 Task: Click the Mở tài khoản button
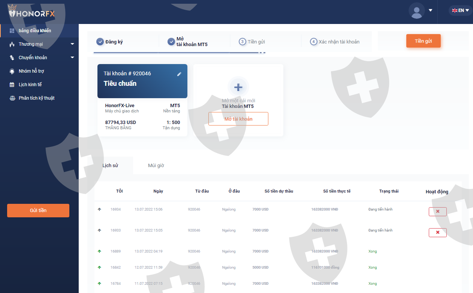[238, 119]
